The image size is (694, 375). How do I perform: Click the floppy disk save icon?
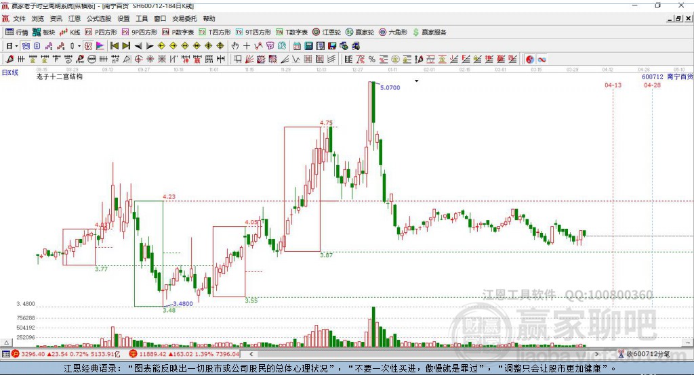pos(332,46)
